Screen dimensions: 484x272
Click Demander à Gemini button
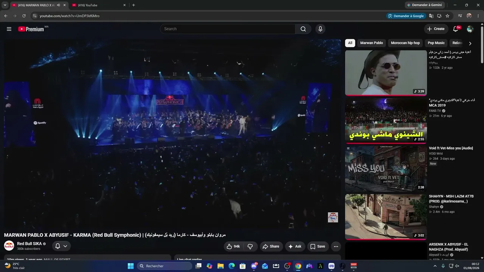(424, 5)
